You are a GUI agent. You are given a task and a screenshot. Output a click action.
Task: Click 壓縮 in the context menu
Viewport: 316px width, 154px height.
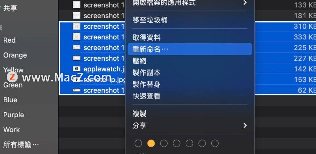pos(139,61)
